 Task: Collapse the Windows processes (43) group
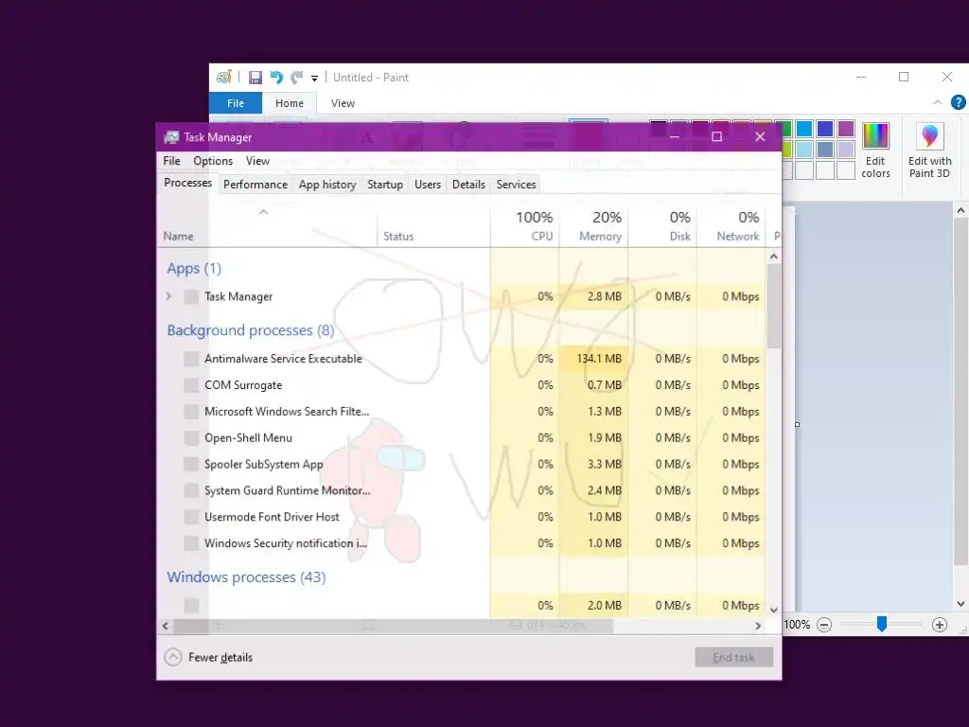point(246,576)
